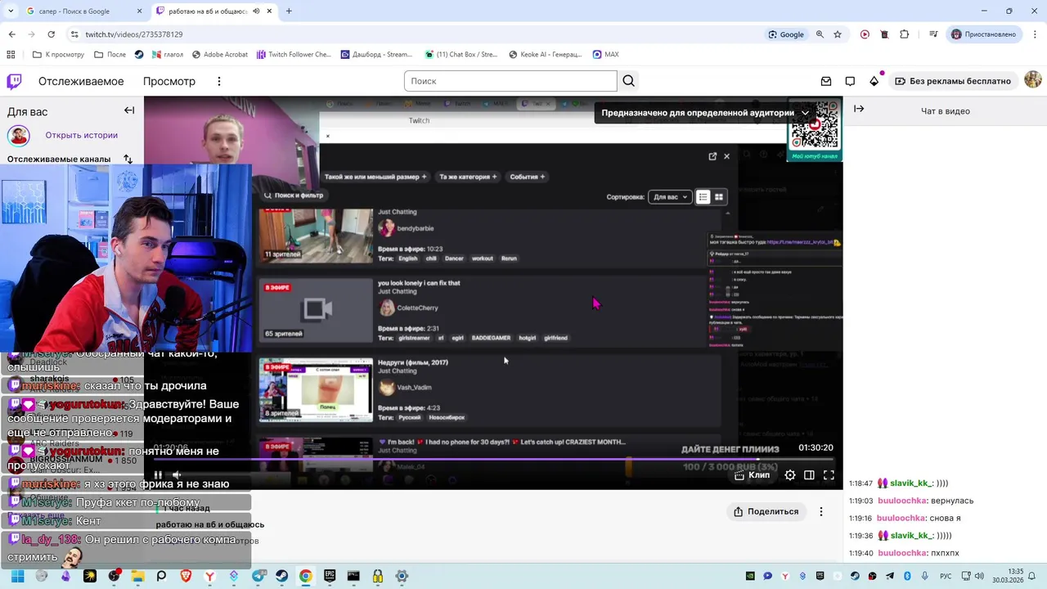The width and height of the screenshot is (1047, 589).
Task: Open the 'После' bookmark folder
Action: coord(110,54)
